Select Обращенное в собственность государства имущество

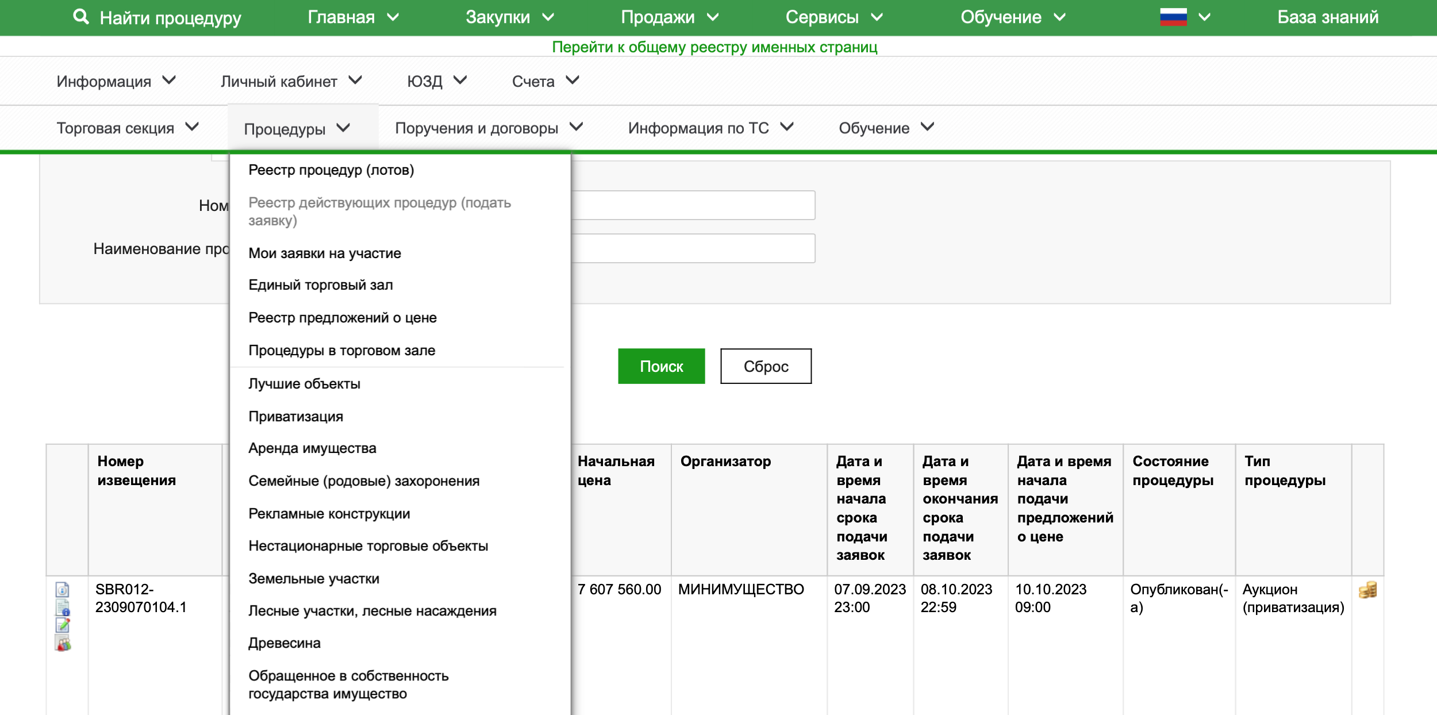click(348, 685)
